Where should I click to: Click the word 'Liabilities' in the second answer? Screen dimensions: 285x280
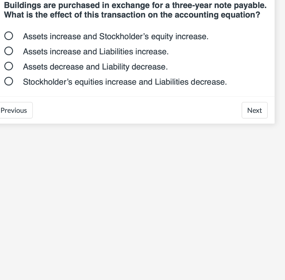click(116, 52)
